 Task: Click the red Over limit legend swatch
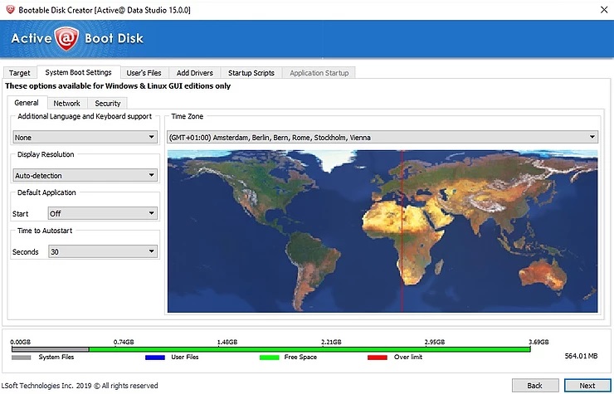click(x=378, y=358)
